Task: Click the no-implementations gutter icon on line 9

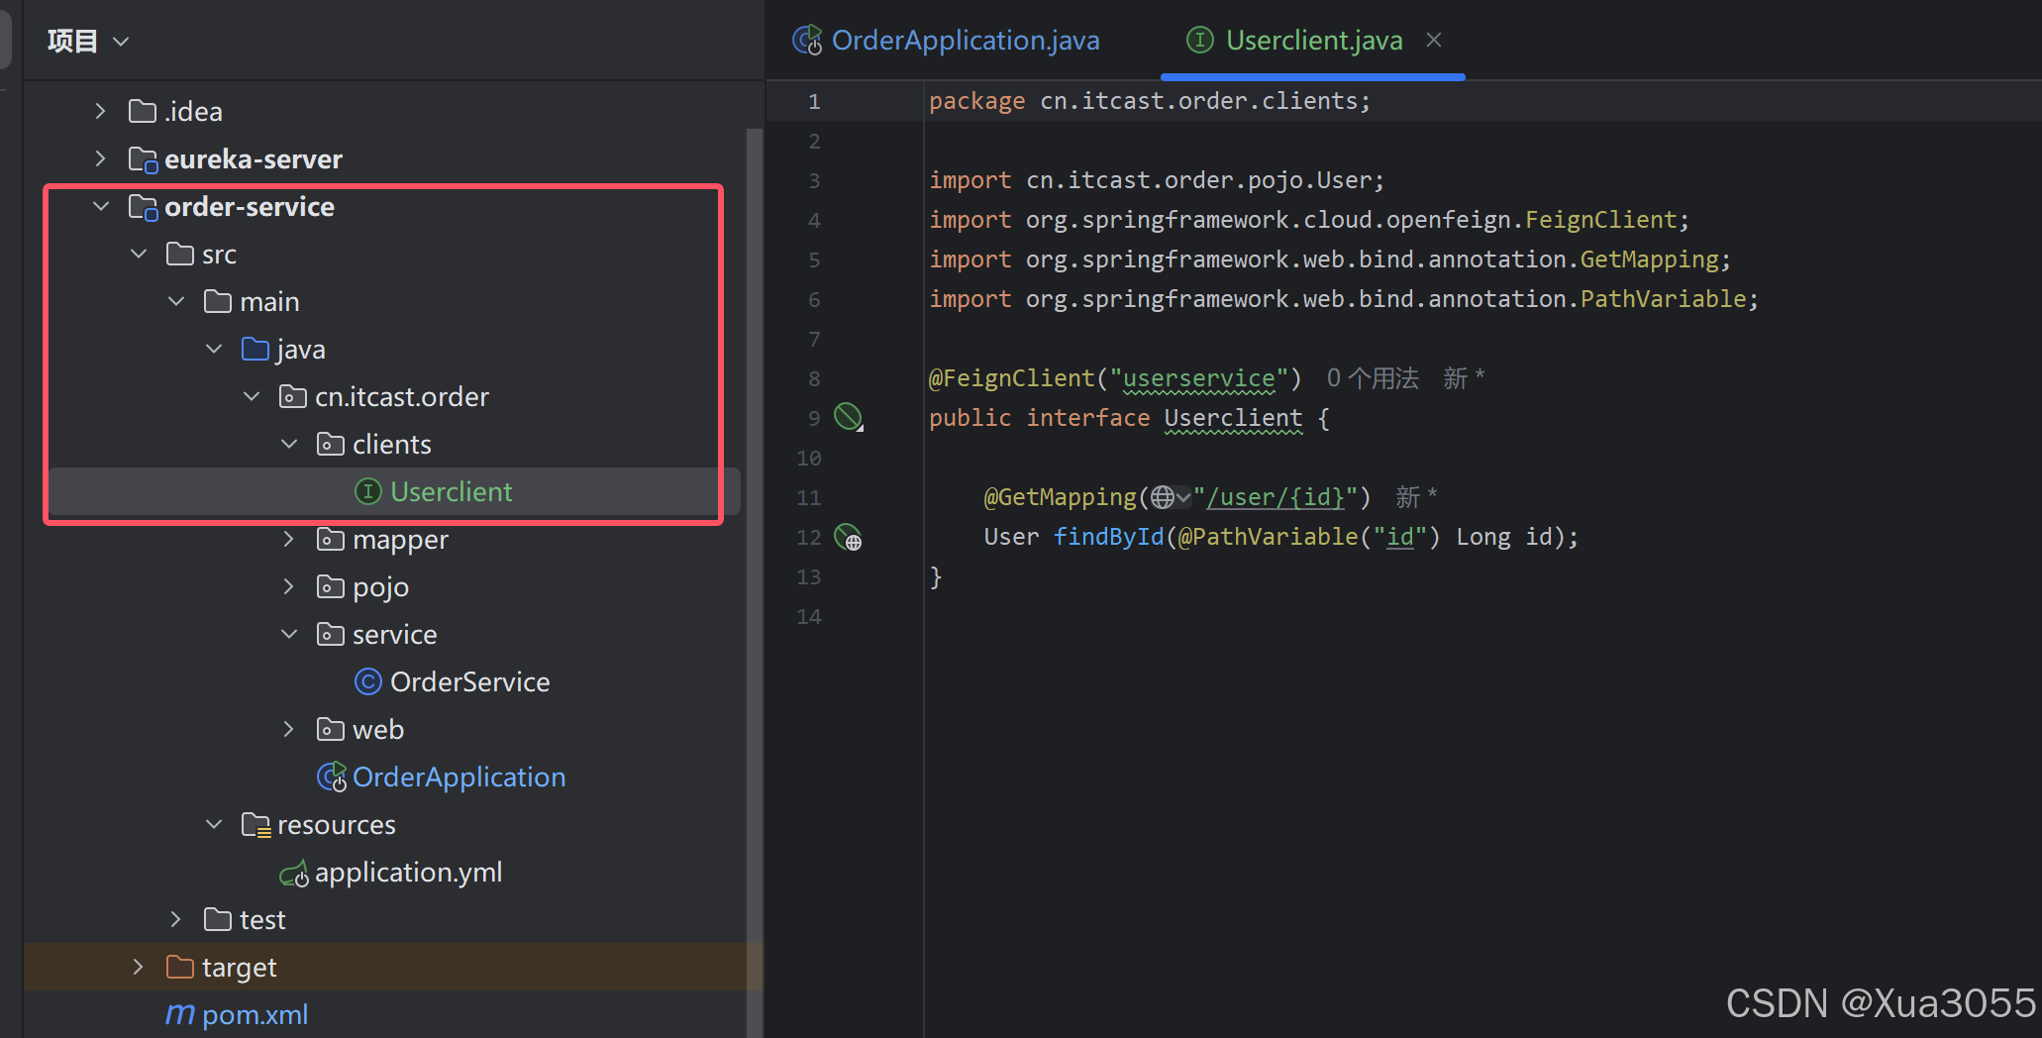Action: point(849,417)
